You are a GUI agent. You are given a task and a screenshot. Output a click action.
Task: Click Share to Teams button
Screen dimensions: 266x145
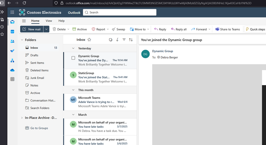click(228, 29)
